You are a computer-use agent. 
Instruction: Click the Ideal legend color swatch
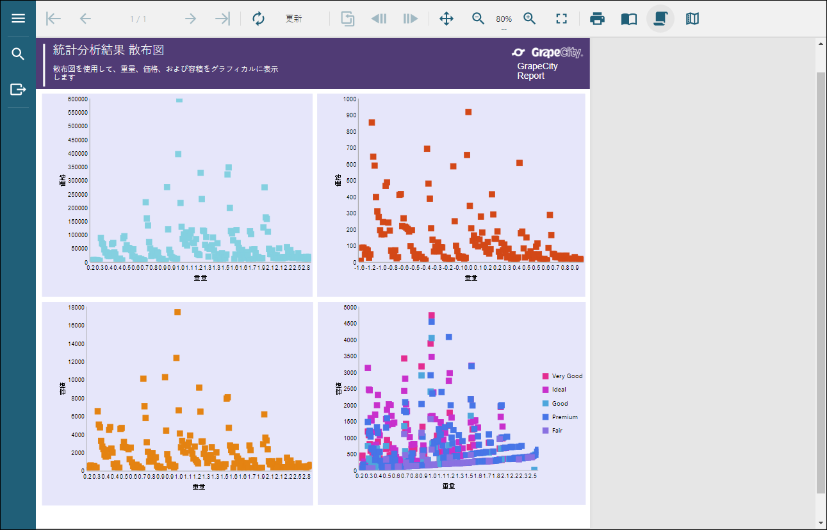[x=545, y=390]
